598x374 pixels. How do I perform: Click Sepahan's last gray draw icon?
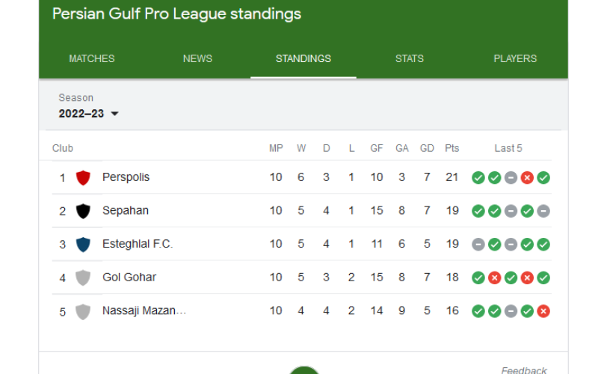click(x=543, y=211)
